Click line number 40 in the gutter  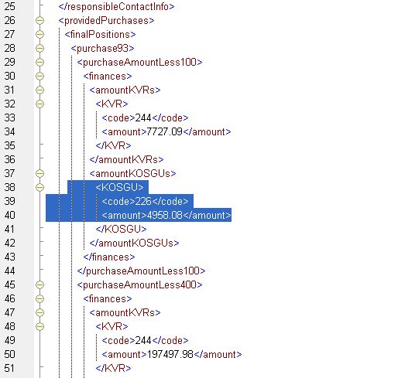click(x=10, y=216)
